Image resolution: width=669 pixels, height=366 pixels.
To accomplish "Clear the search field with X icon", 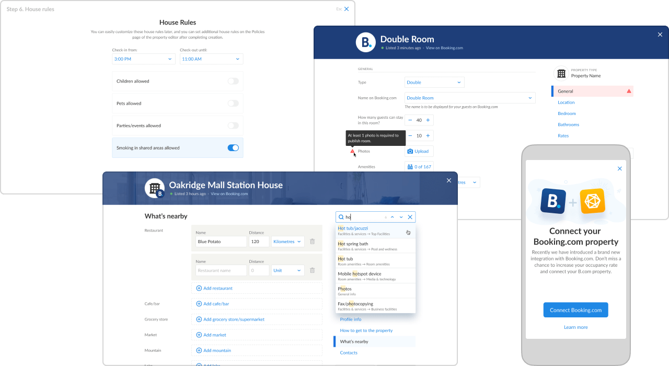I will pos(410,217).
